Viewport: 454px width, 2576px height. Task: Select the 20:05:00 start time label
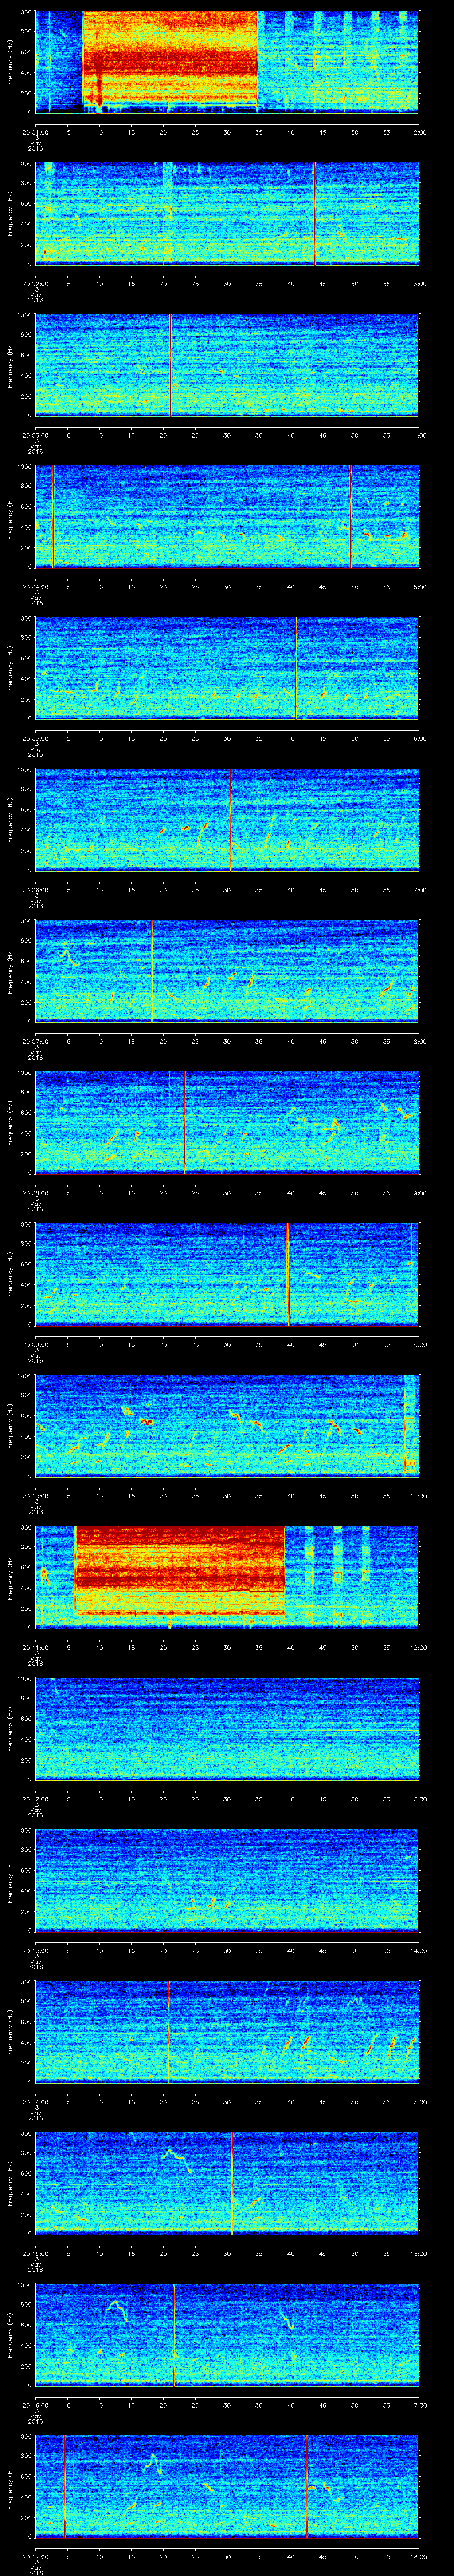pos(35,738)
